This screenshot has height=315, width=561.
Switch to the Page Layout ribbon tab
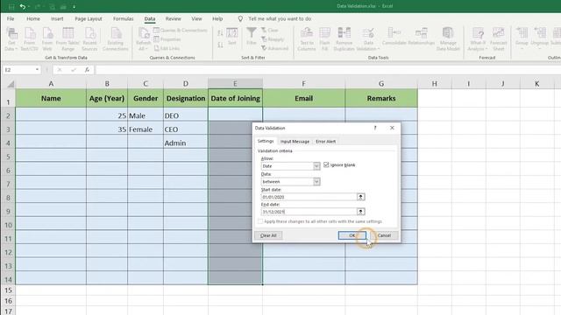coord(89,18)
